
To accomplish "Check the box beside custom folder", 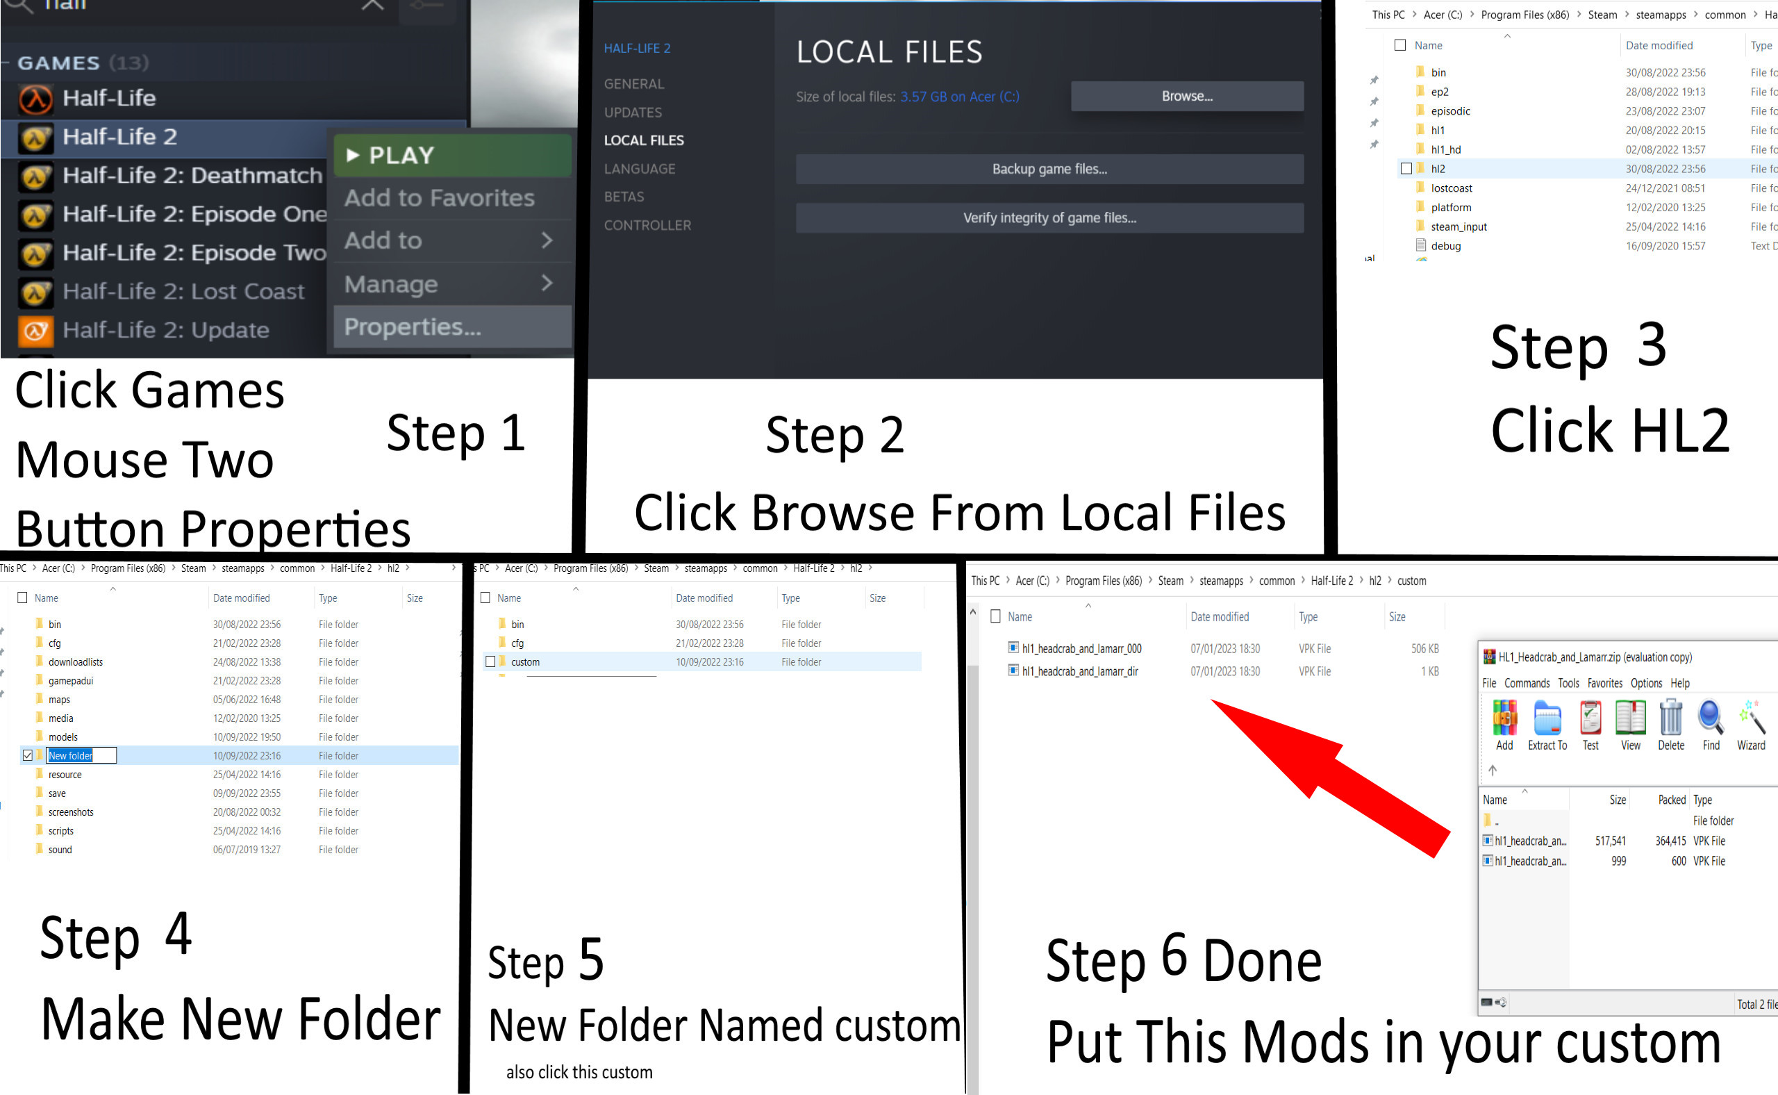I will click(490, 662).
